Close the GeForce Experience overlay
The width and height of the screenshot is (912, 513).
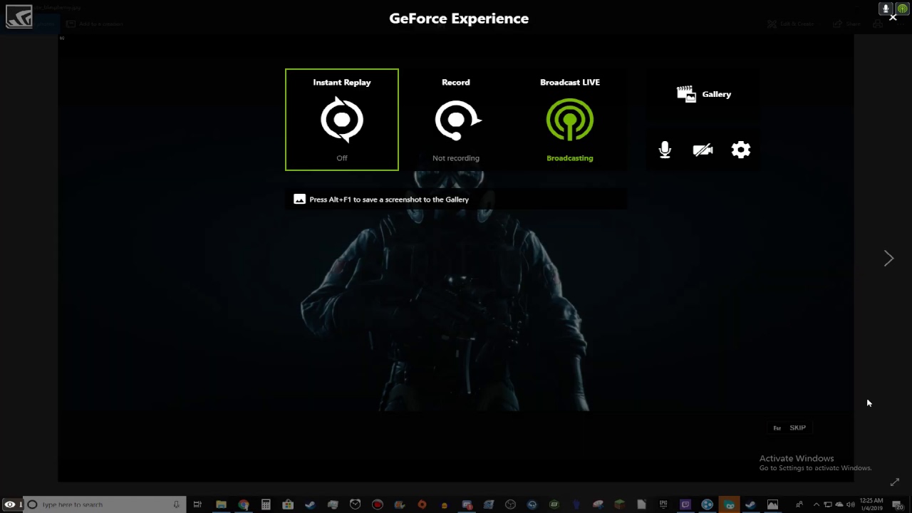893,18
